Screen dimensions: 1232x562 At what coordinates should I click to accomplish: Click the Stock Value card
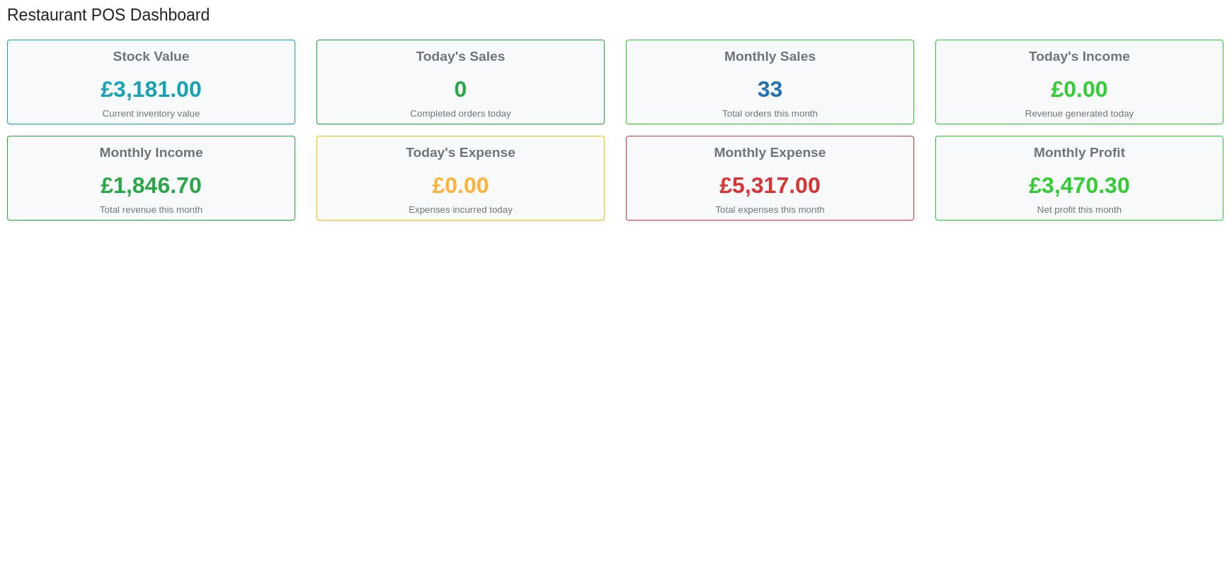click(x=151, y=81)
